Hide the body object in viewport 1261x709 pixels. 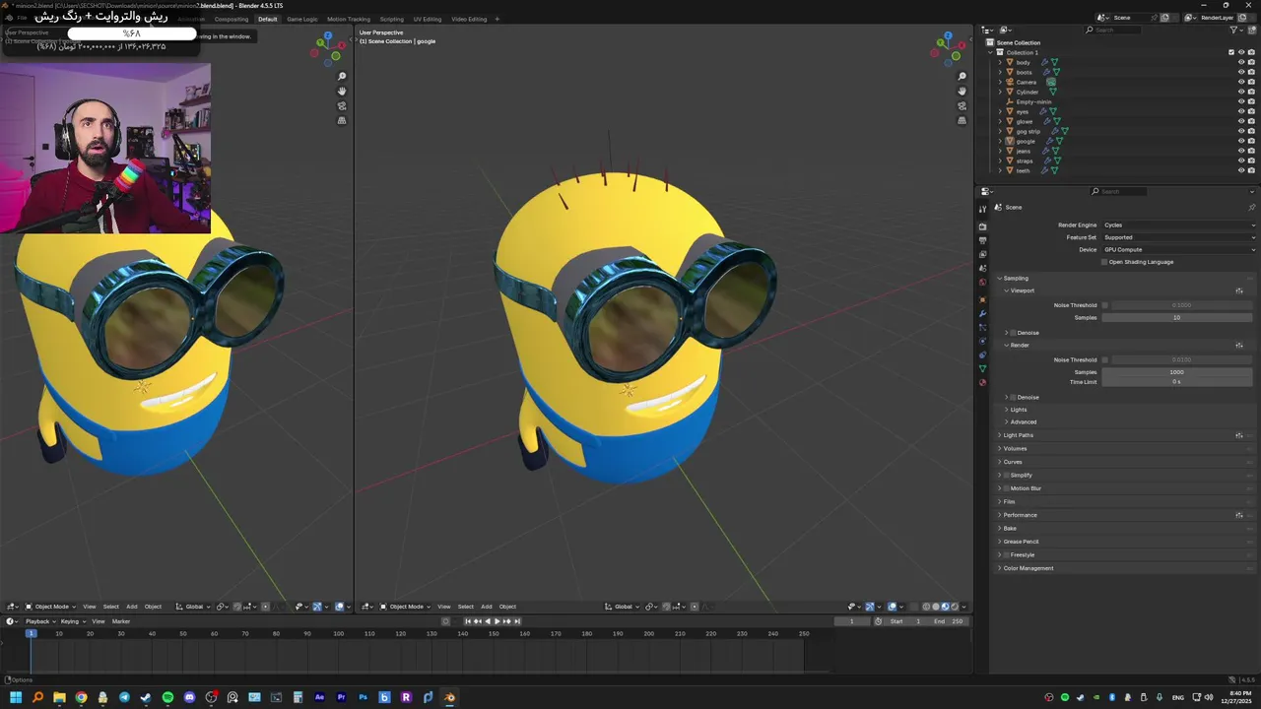coord(1241,62)
